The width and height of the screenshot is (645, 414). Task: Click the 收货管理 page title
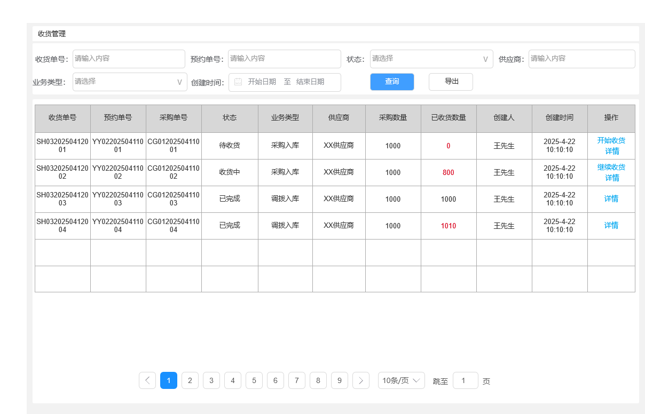[x=52, y=34]
